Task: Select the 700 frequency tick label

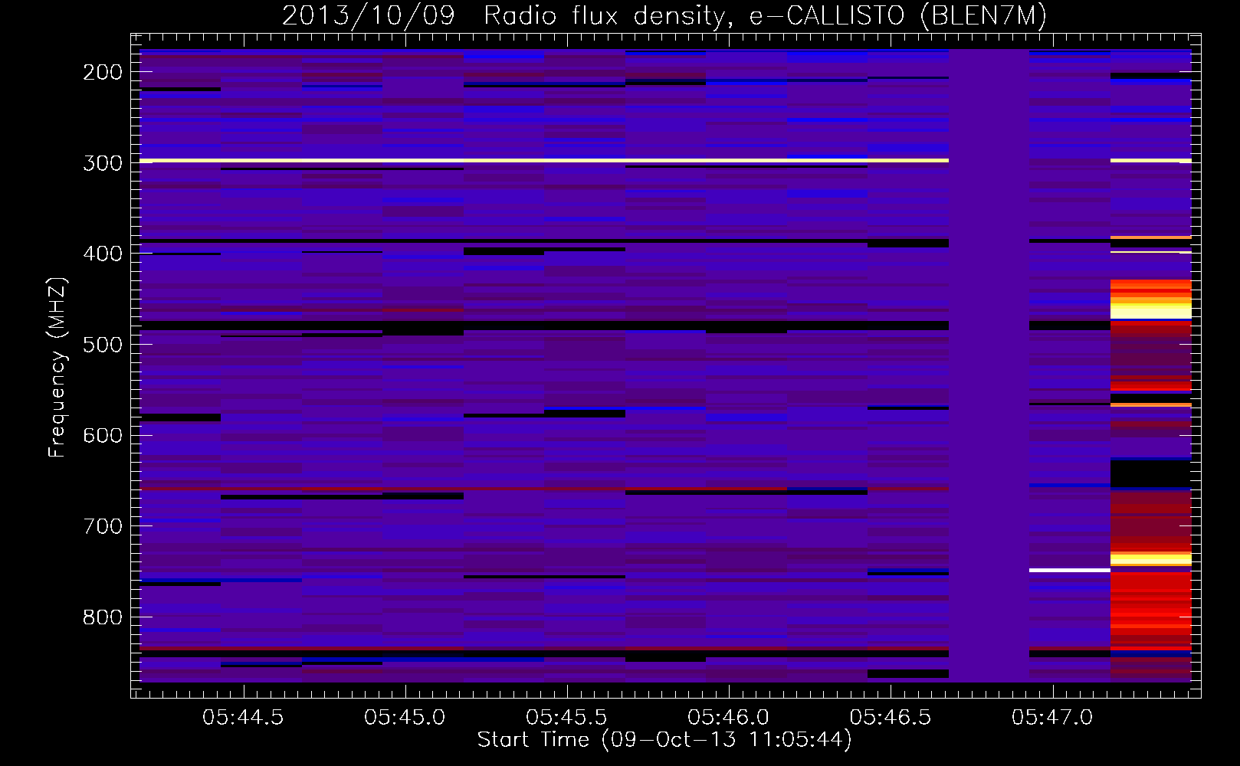Action: click(x=103, y=526)
